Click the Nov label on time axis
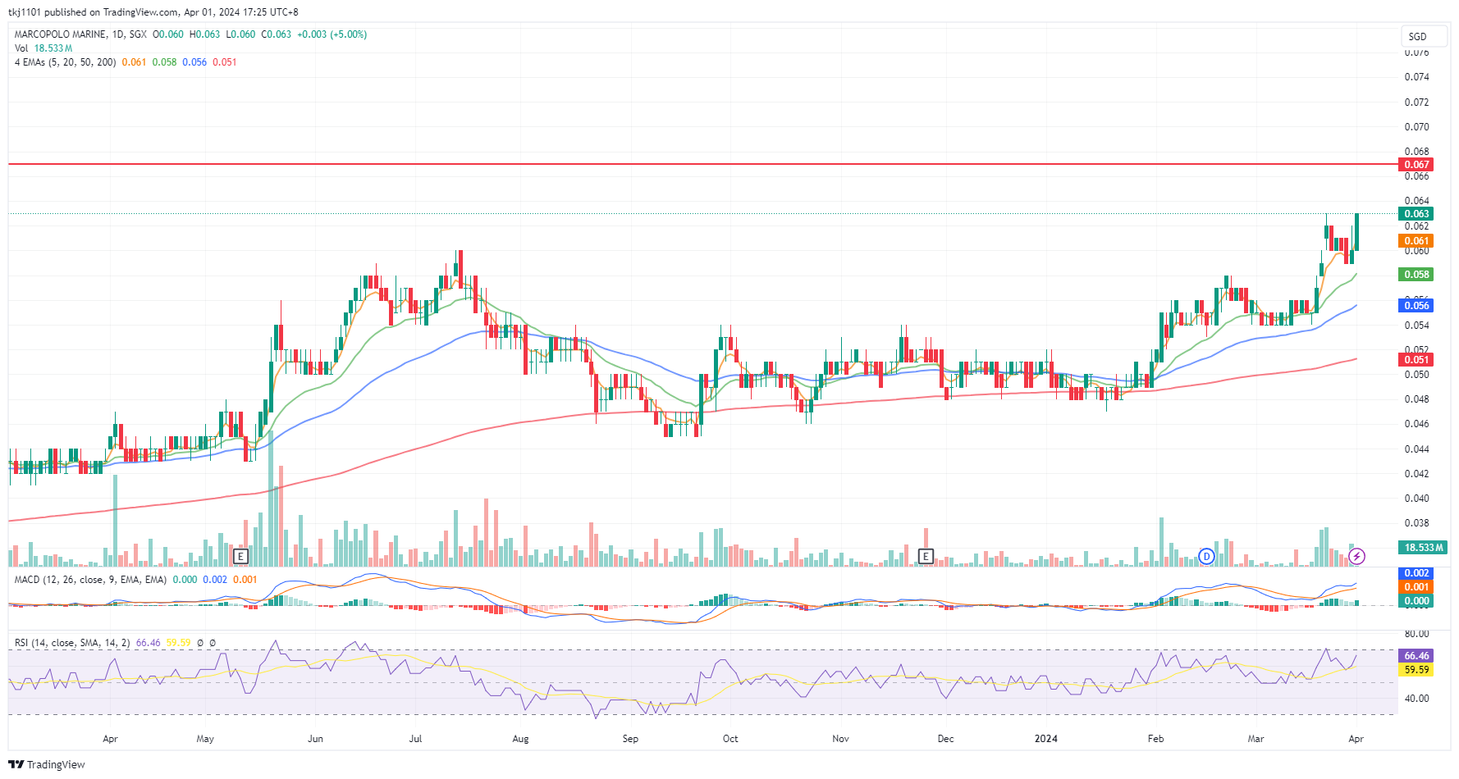Viewport: 1459px width, 779px height. pos(840,739)
